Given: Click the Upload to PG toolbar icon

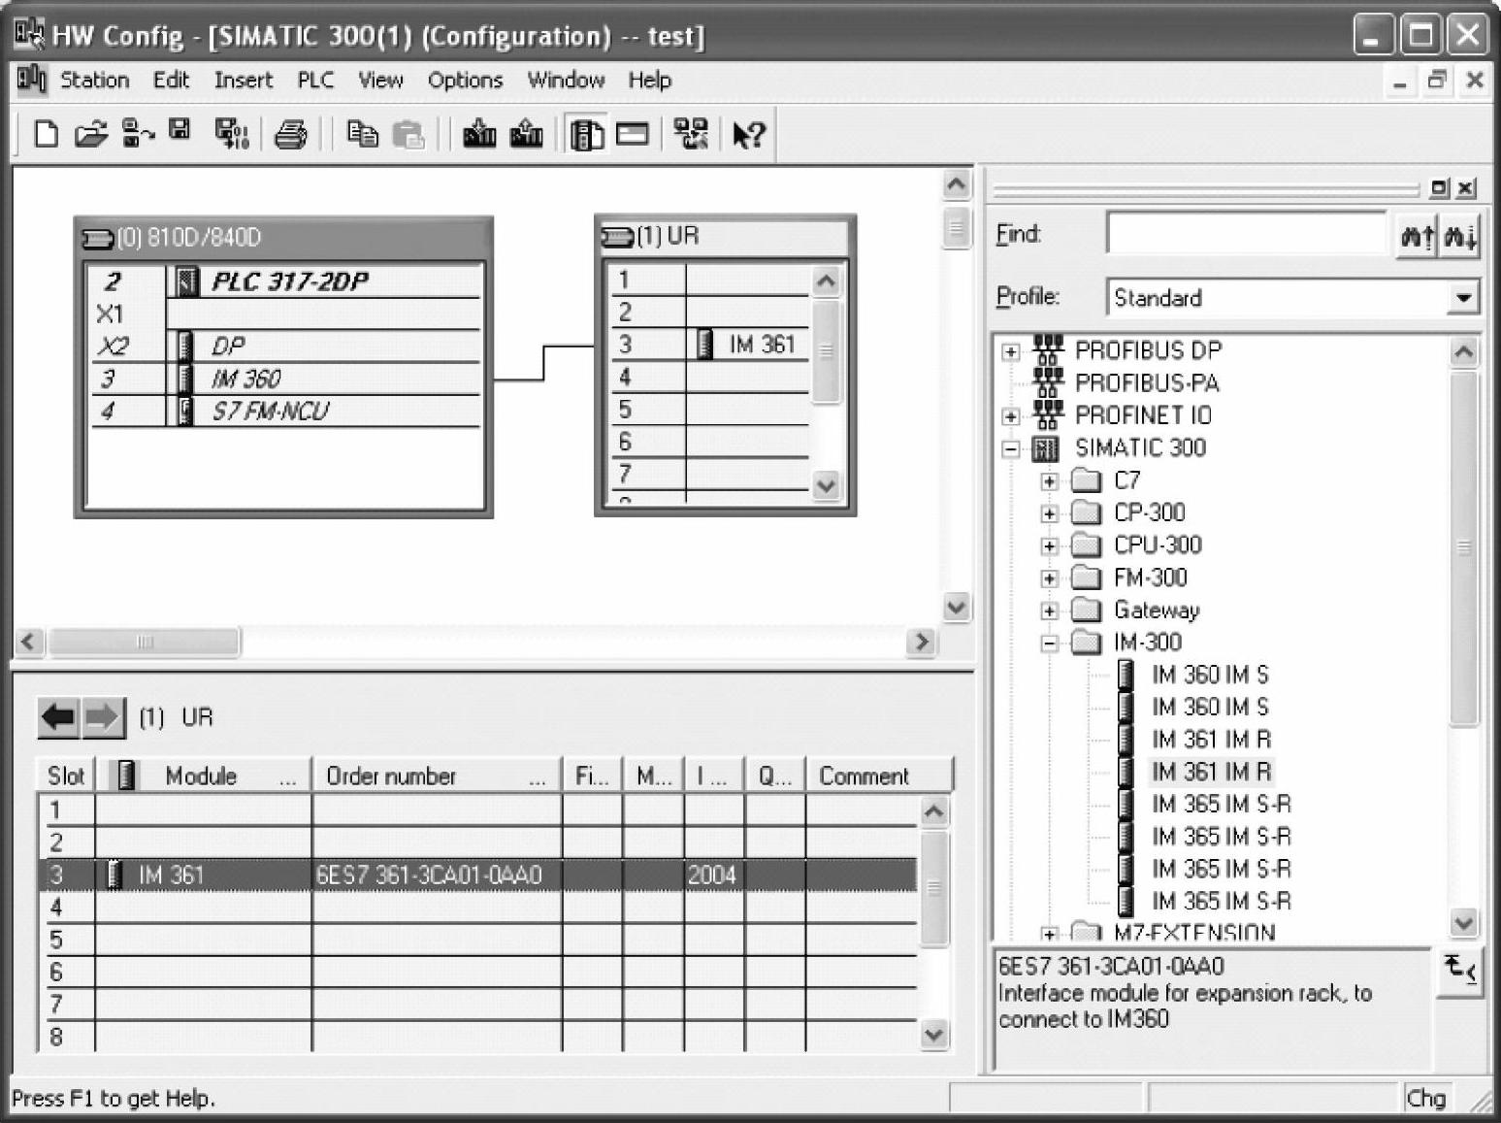Looking at the screenshot, I should [526, 133].
